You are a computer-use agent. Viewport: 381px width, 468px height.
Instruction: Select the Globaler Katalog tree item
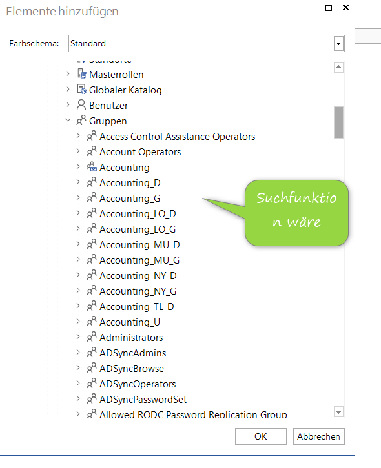pos(125,90)
